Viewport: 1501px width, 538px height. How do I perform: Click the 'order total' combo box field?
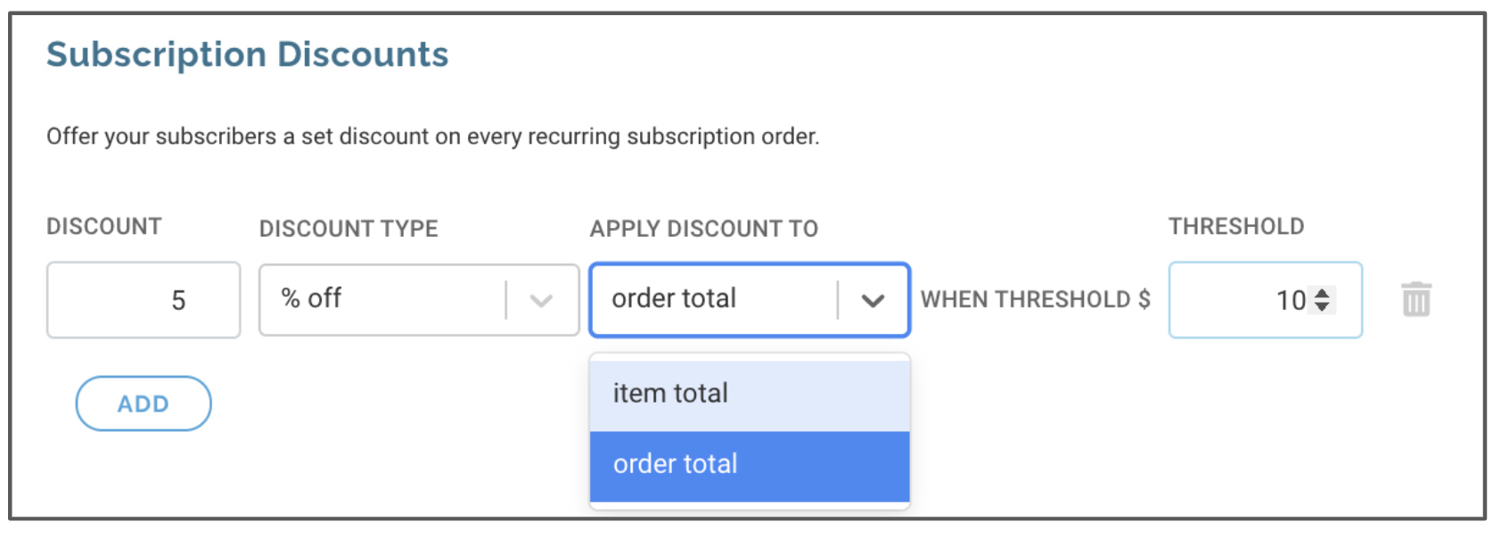tap(713, 299)
